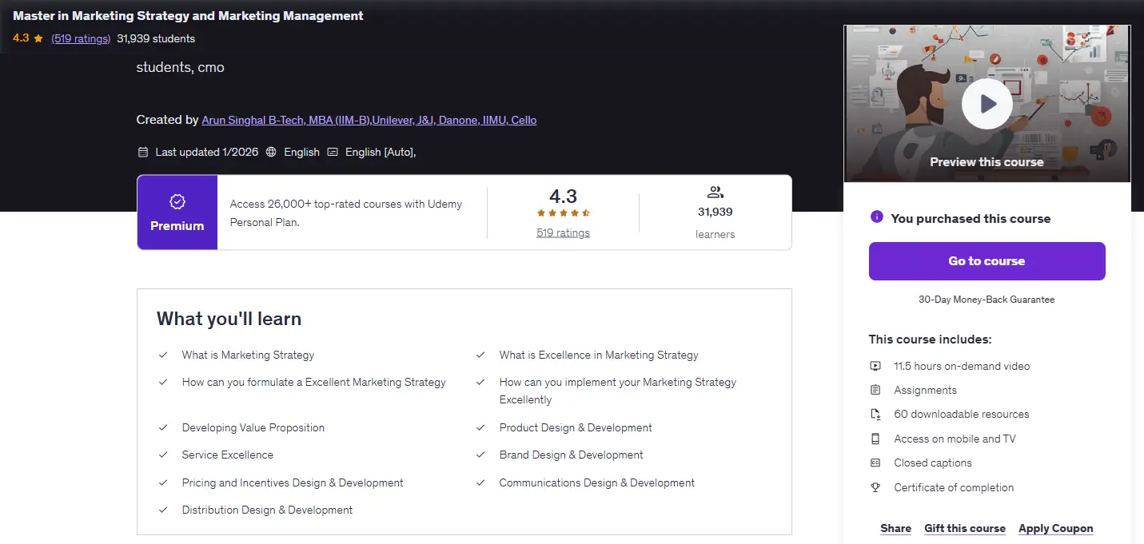Click the on-demand video icon
Screen dimensions: 1144x544
pyautogui.click(x=875, y=366)
